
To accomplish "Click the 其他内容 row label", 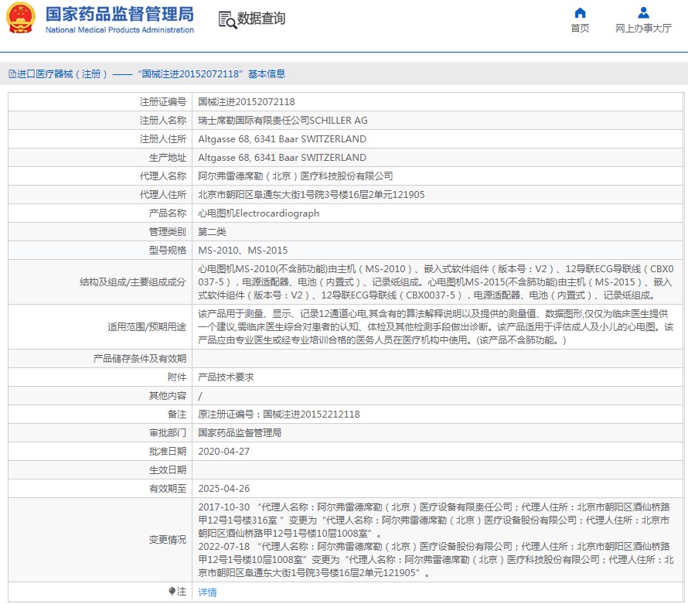I will click(x=168, y=396).
